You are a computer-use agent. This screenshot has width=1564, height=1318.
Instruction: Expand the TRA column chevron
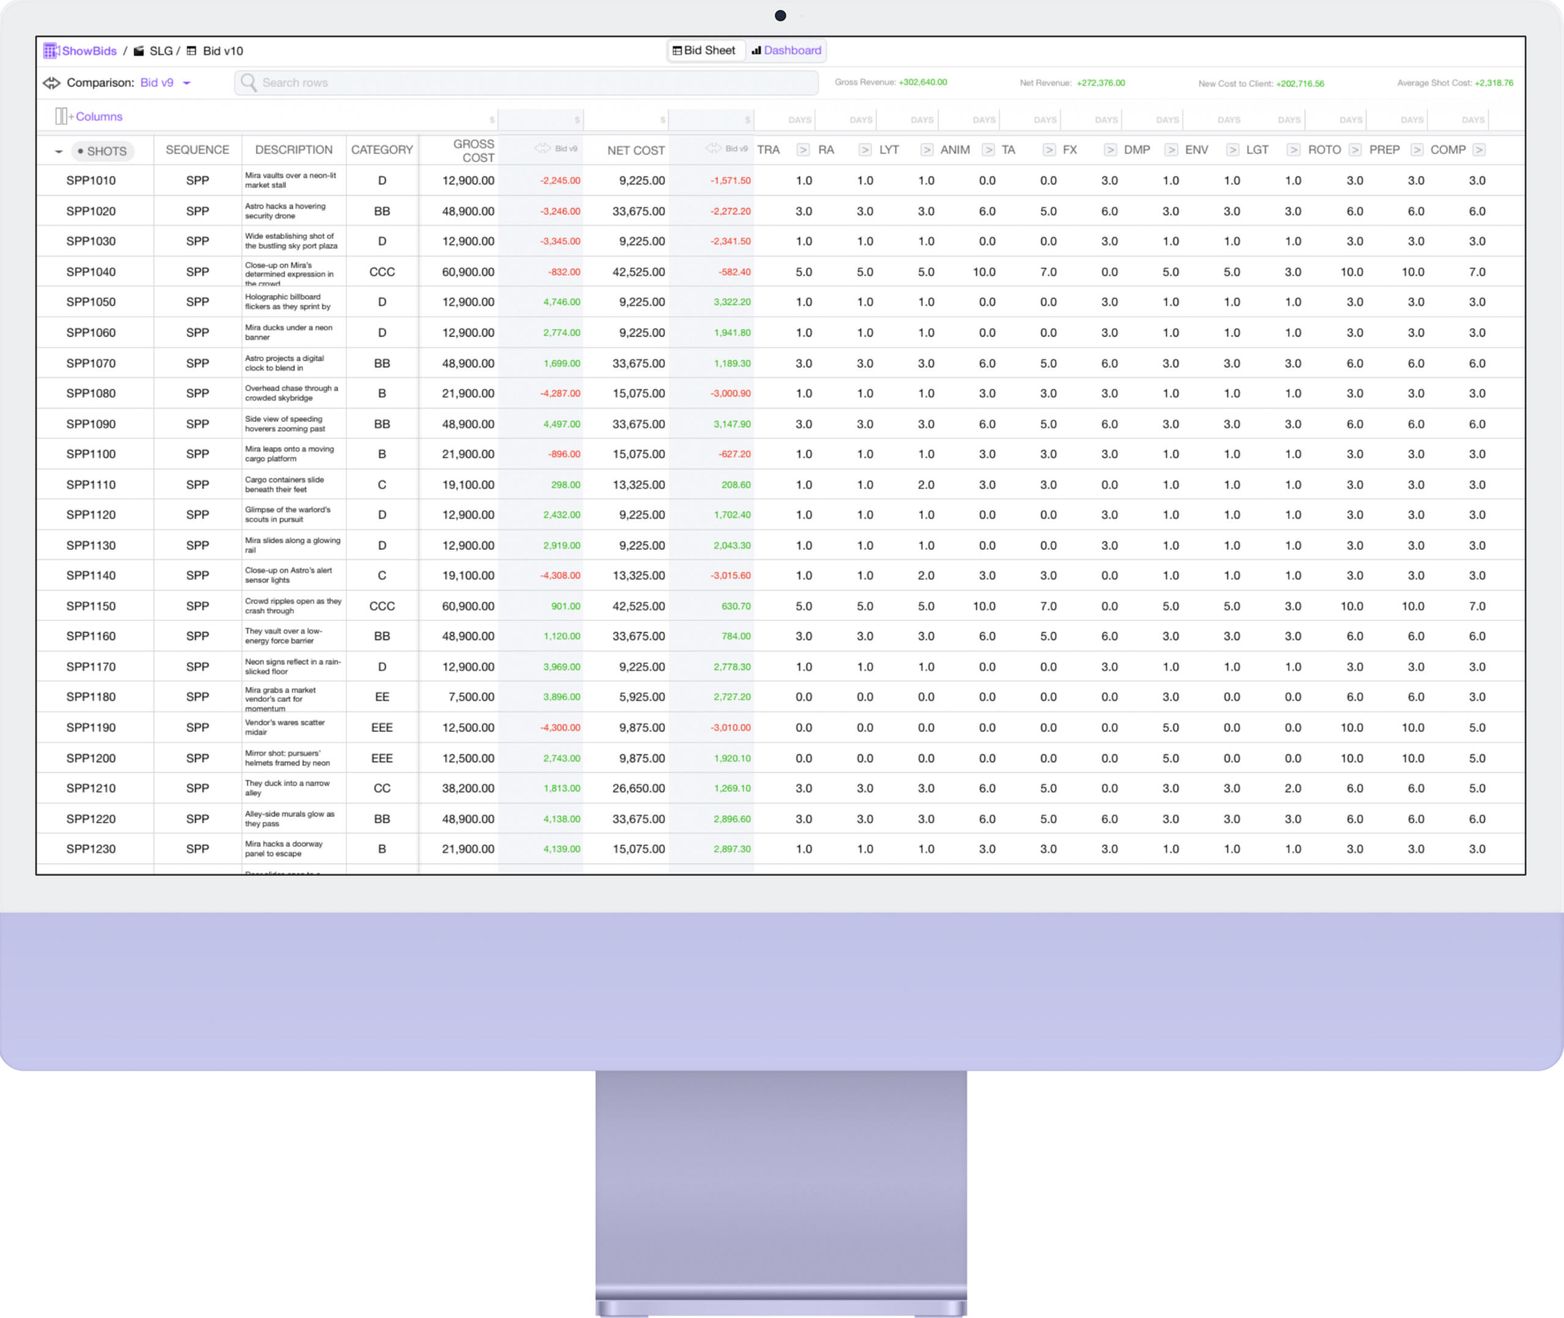[803, 150]
